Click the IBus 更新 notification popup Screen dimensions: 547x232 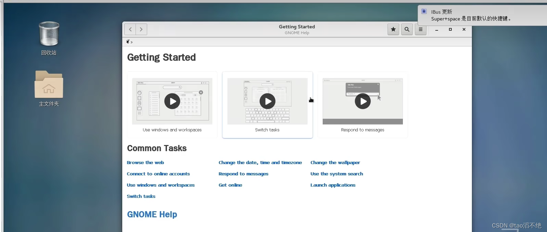click(482, 15)
